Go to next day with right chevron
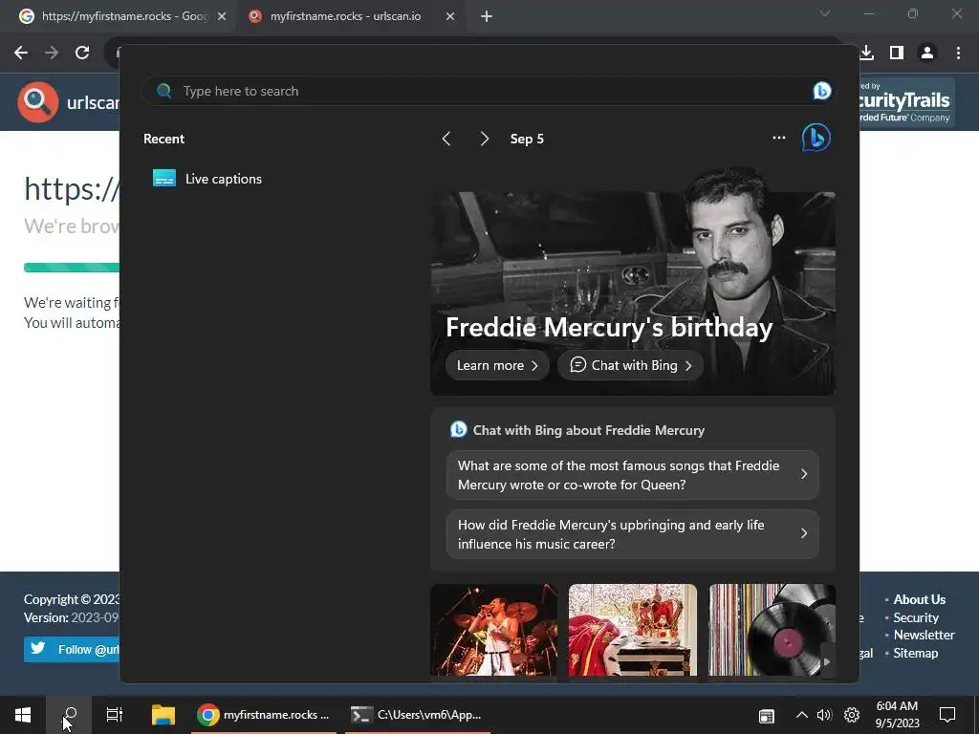 click(x=485, y=139)
